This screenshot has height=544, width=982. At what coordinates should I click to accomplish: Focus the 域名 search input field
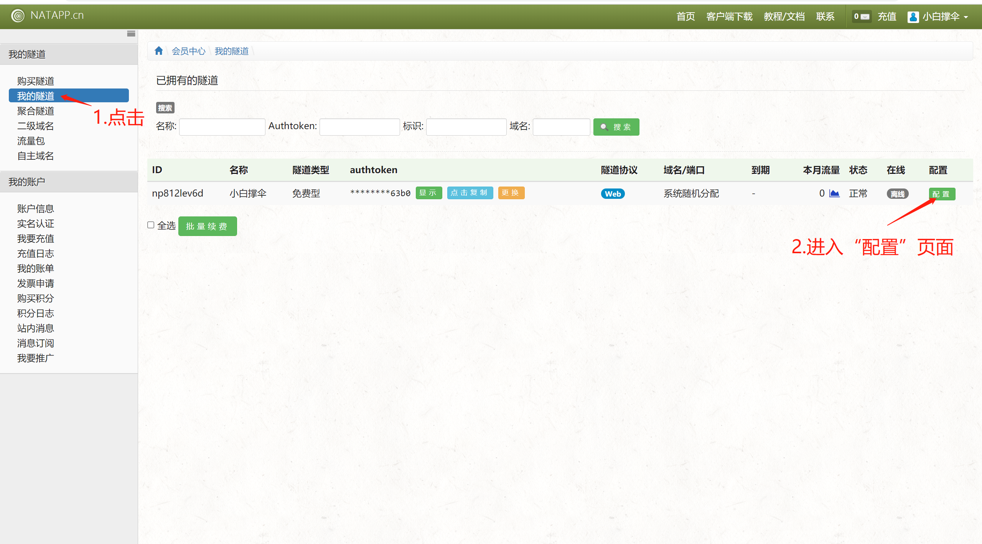[561, 127]
